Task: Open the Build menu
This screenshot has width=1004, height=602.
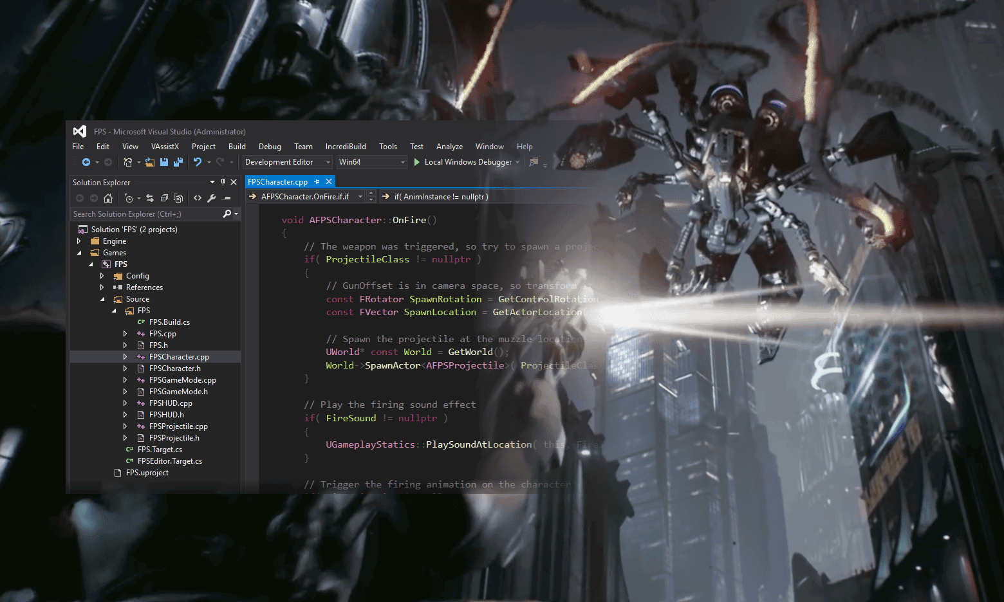Action: pos(237,147)
